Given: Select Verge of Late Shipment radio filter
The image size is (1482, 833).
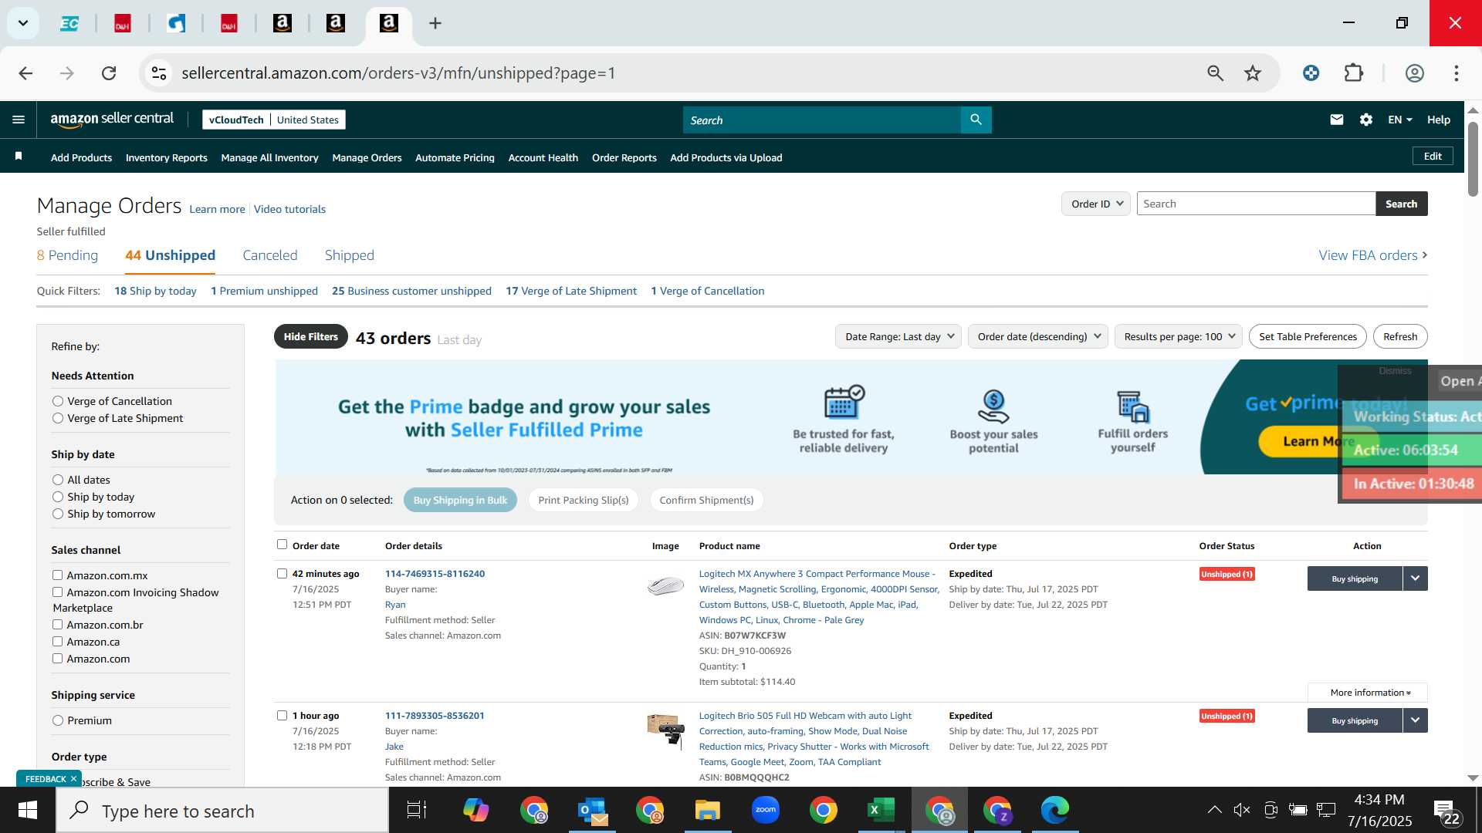Looking at the screenshot, I should coord(58,418).
